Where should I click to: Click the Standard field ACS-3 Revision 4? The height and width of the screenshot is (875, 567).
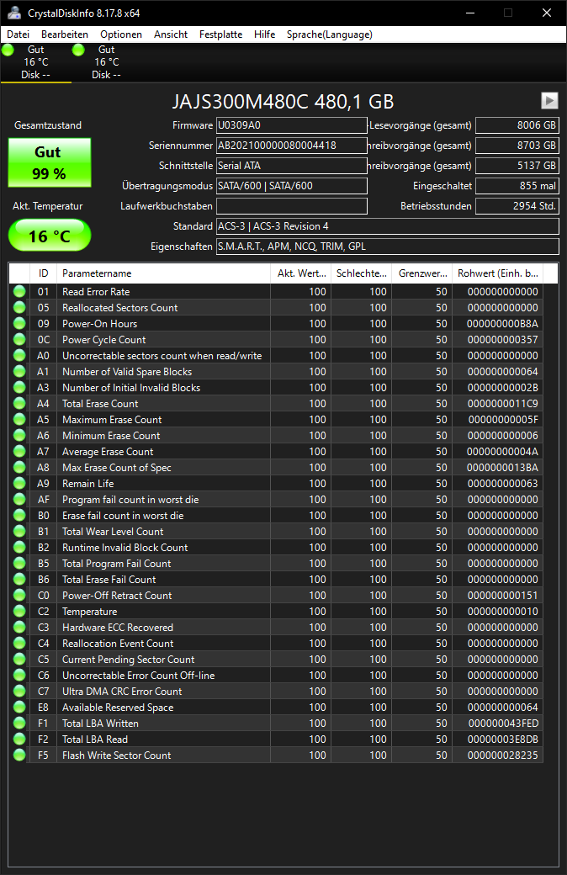pos(387,226)
